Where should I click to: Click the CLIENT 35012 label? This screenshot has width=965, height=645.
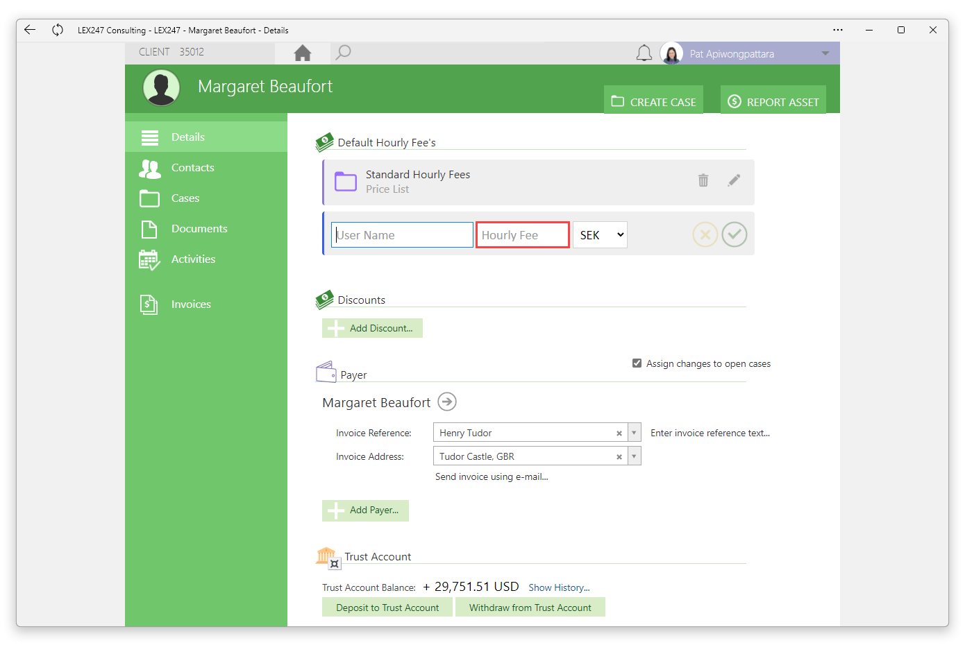coord(171,52)
